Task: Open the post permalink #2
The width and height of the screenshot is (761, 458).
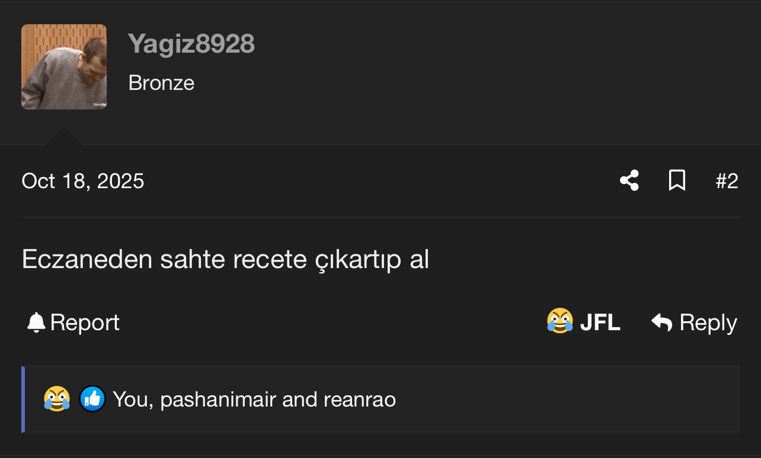Action: click(x=727, y=181)
